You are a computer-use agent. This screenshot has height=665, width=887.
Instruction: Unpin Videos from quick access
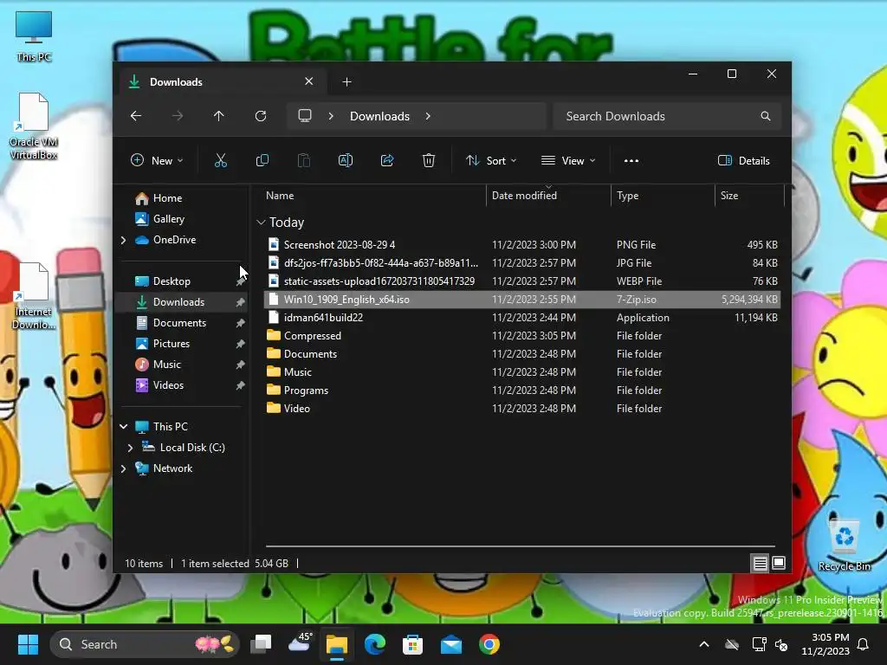point(241,385)
